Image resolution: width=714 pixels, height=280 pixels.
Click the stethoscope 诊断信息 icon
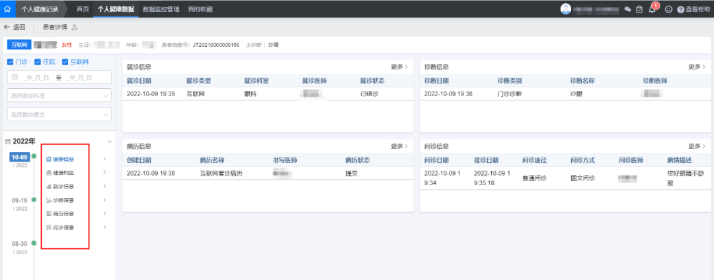tap(49, 200)
